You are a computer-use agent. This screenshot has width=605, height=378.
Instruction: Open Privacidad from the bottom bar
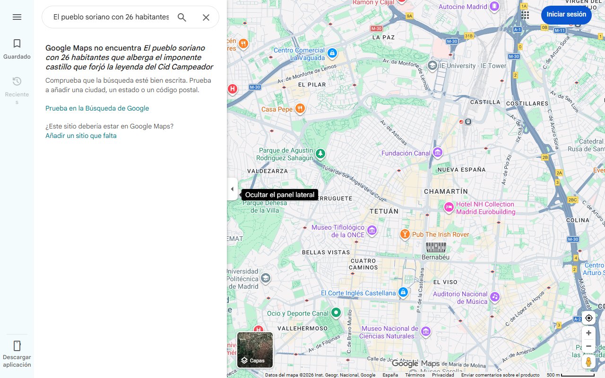point(443,374)
